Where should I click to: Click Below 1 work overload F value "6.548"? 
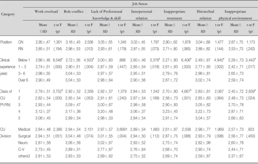pos(57,60)
